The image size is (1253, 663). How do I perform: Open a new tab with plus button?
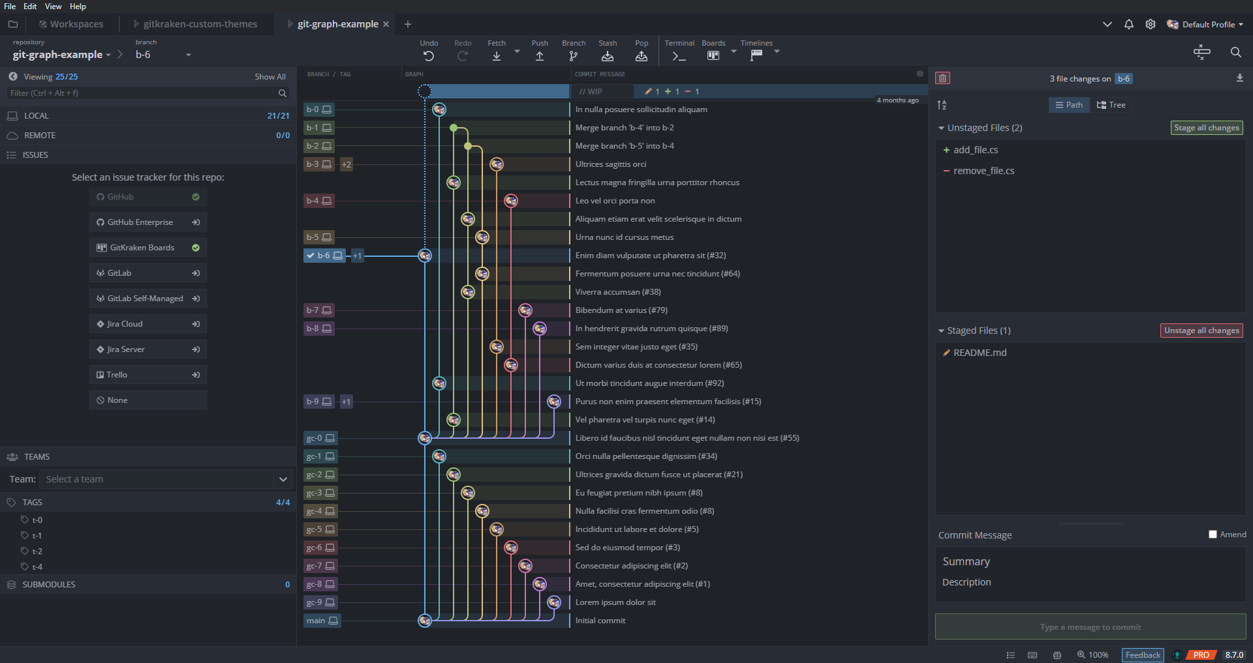point(408,24)
